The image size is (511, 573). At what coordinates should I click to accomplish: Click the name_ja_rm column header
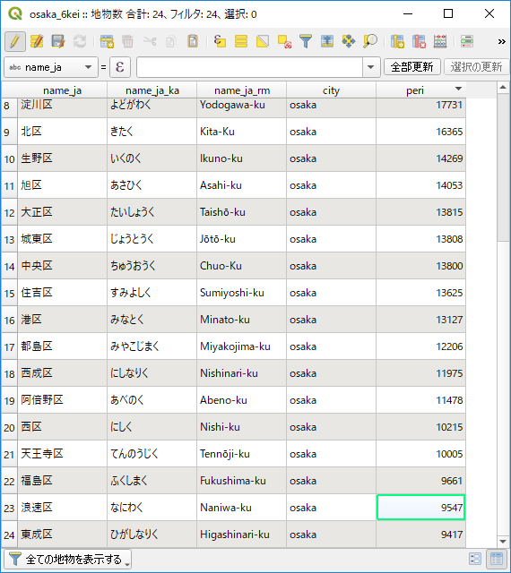pos(242,90)
